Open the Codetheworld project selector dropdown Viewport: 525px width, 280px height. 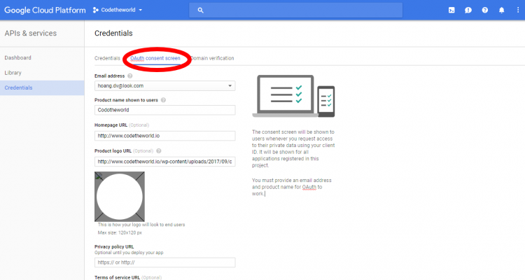pos(118,10)
